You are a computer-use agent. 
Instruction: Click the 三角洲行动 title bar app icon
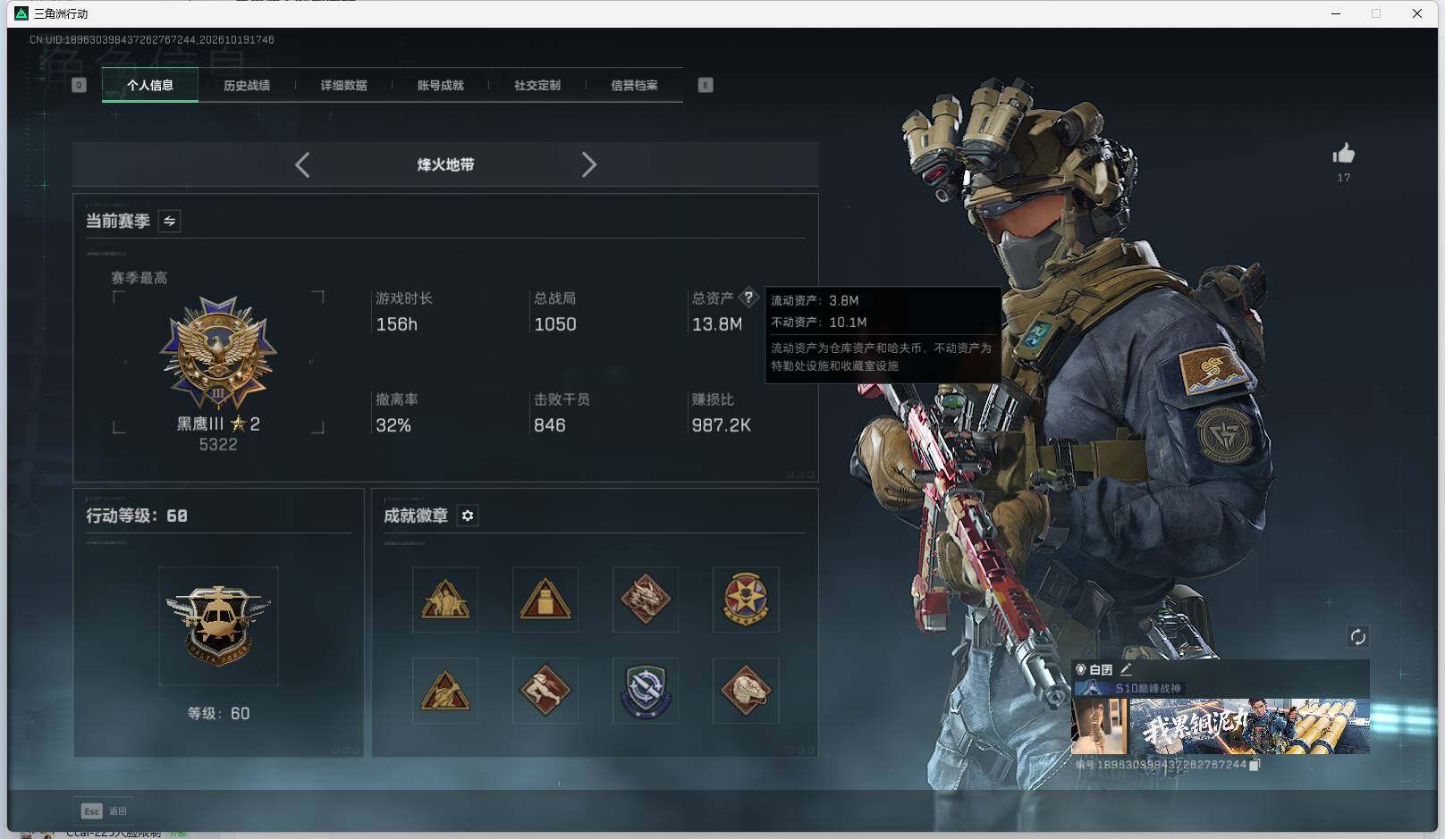click(21, 13)
